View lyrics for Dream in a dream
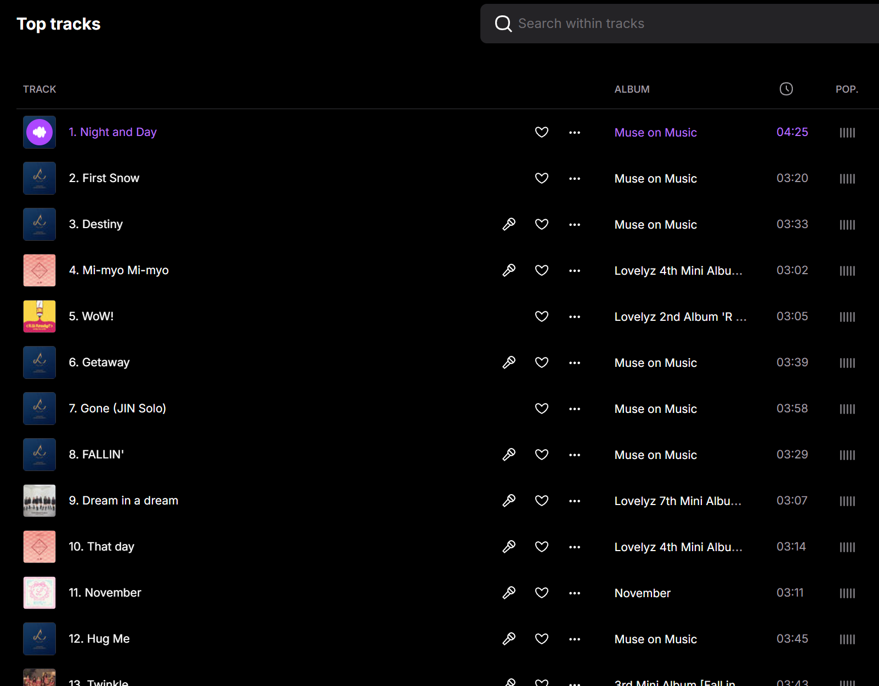The width and height of the screenshot is (879, 686). tap(509, 501)
